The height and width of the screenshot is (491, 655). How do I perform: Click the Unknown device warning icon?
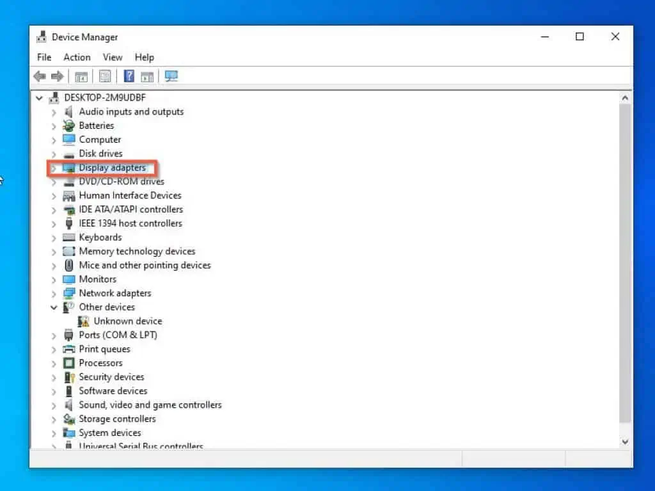pyautogui.click(x=84, y=321)
